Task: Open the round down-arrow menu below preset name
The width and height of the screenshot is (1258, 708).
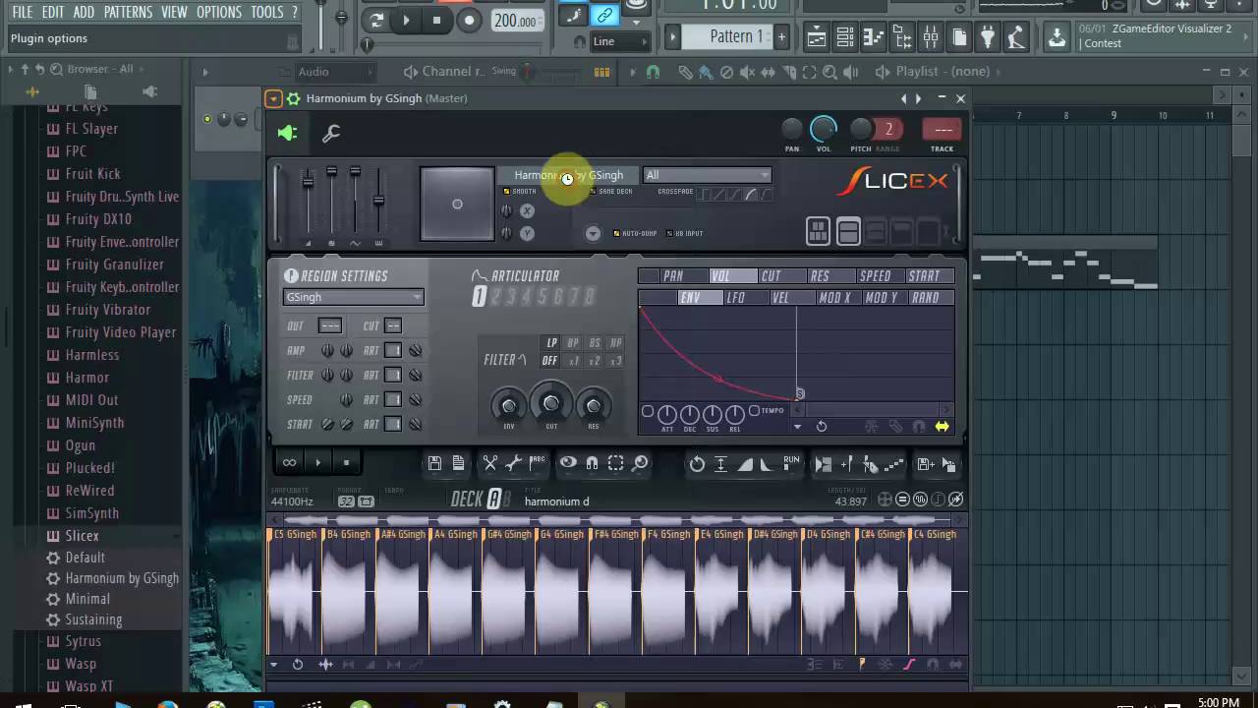Action: [x=593, y=233]
